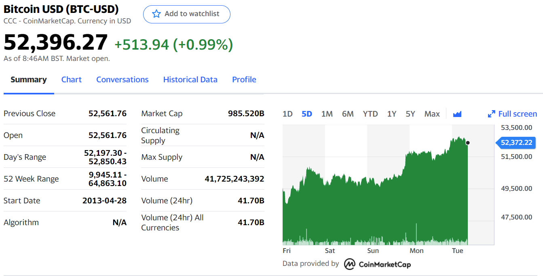Click the 52 Week Range value
The width and height of the screenshot is (543, 276).
[108, 179]
